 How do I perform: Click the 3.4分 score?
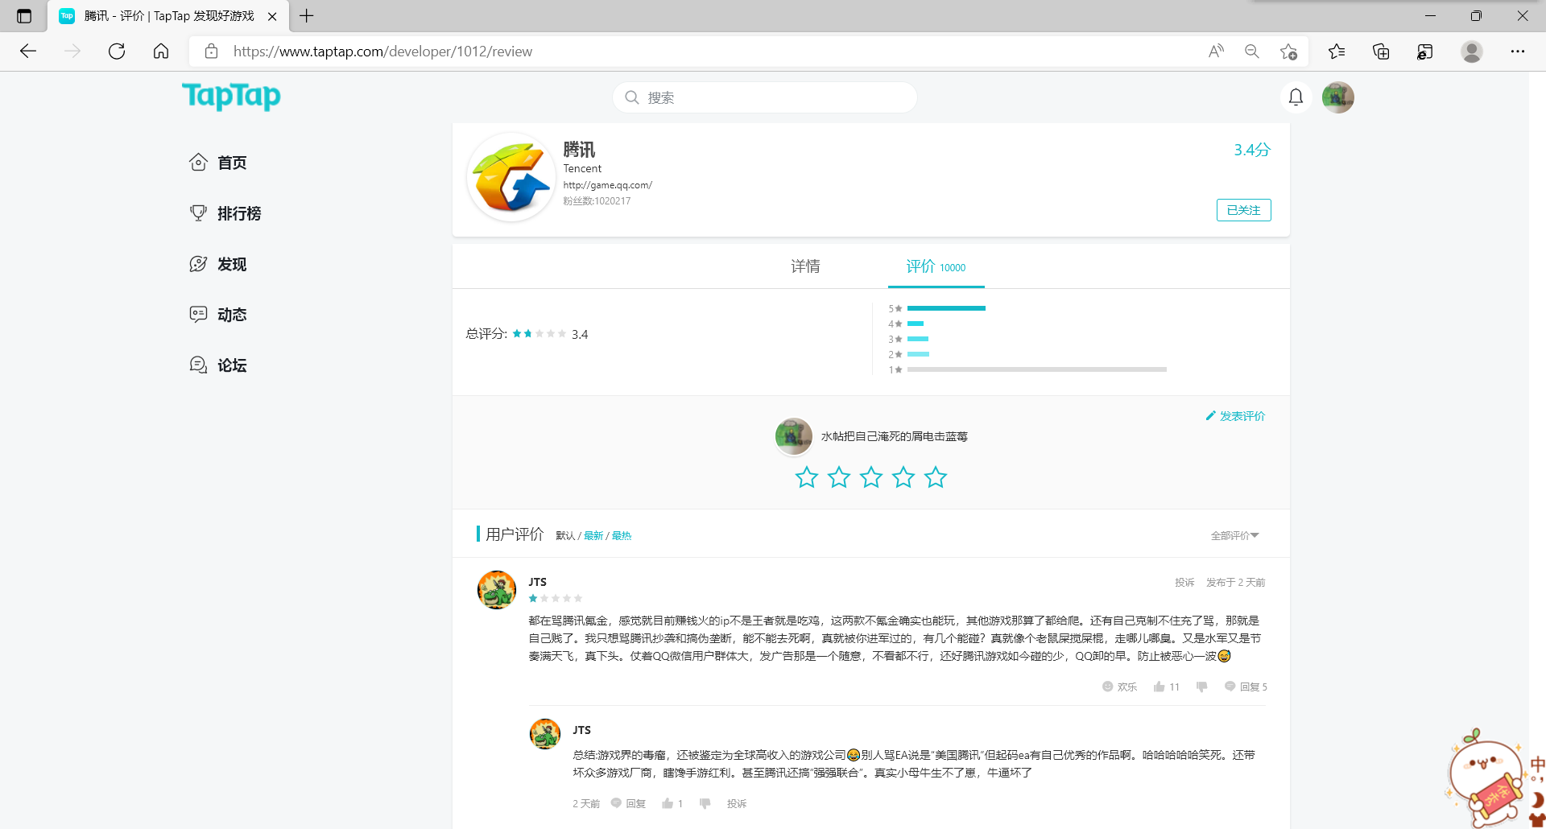click(1252, 150)
